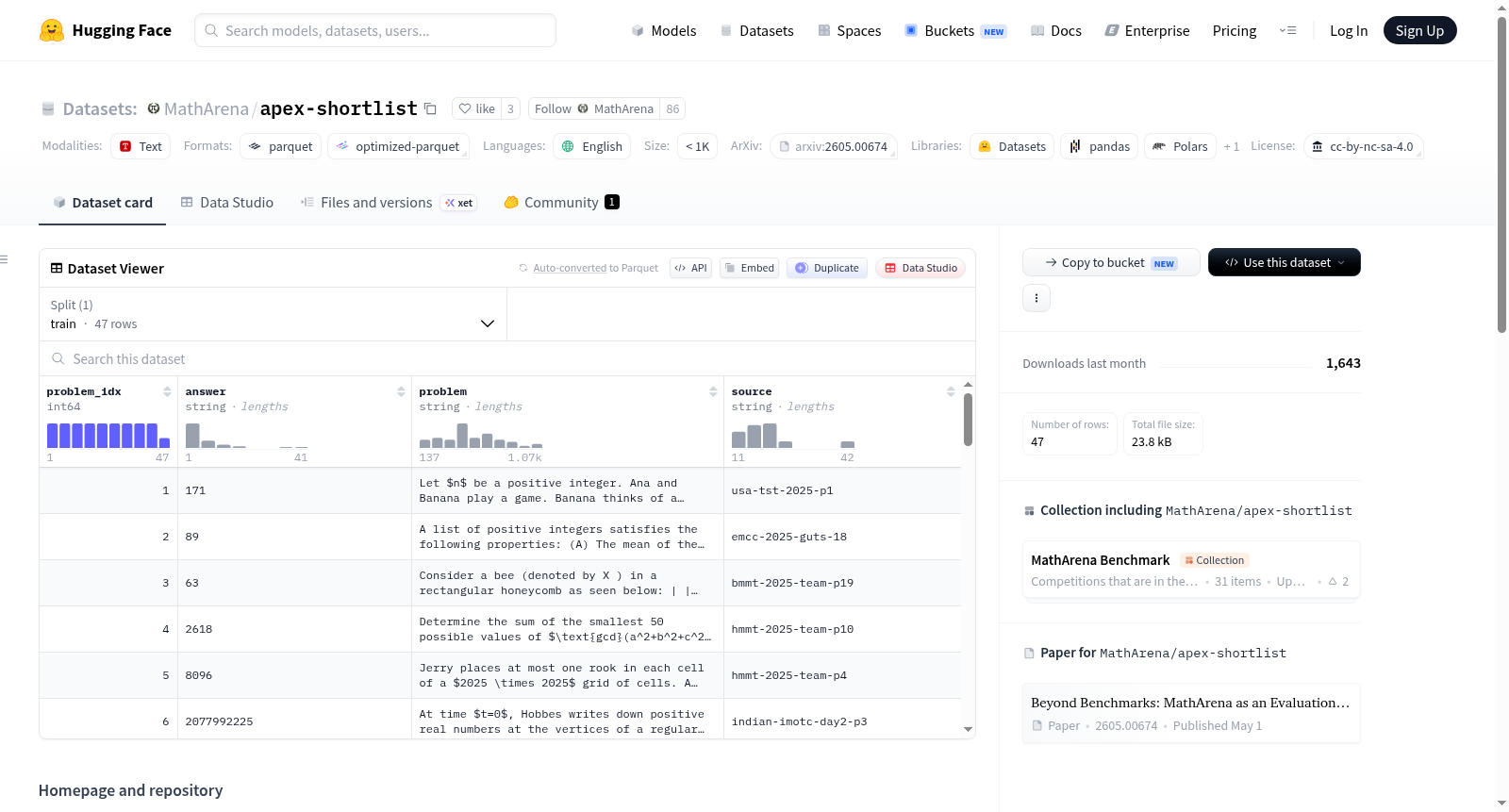The height and width of the screenshot is (812, 1509).
Task: Expand additional libraries +1
Action: [1232, 146]
